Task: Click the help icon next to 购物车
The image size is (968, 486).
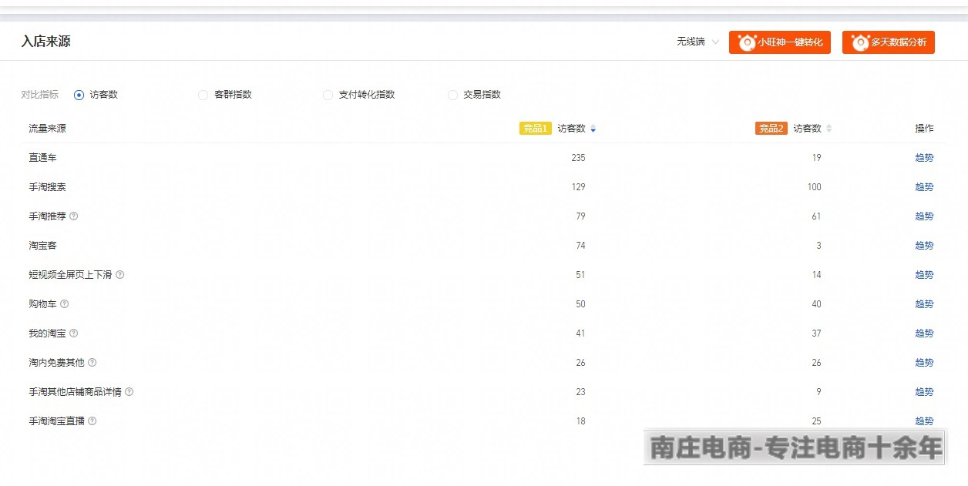Action: pyautogui.click(x=63, y=303)
